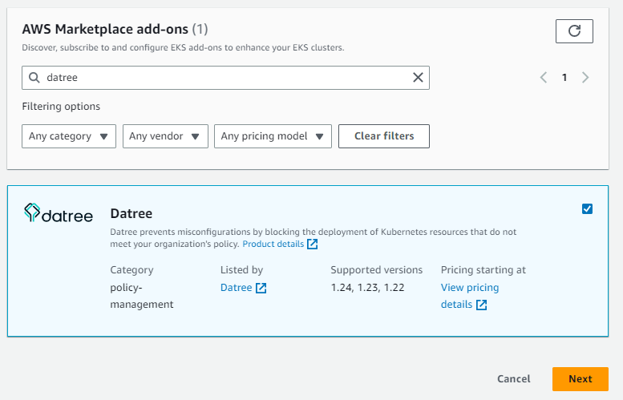This screenshot has width=623, height=400.
Task: Click external link icon beside Product details
Action: (312, 244)
